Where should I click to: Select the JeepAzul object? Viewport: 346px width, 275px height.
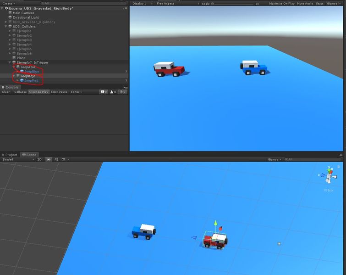point(28,67)
